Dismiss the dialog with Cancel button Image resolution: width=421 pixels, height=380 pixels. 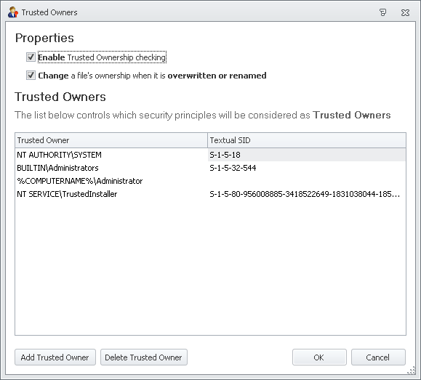point(378,357)
